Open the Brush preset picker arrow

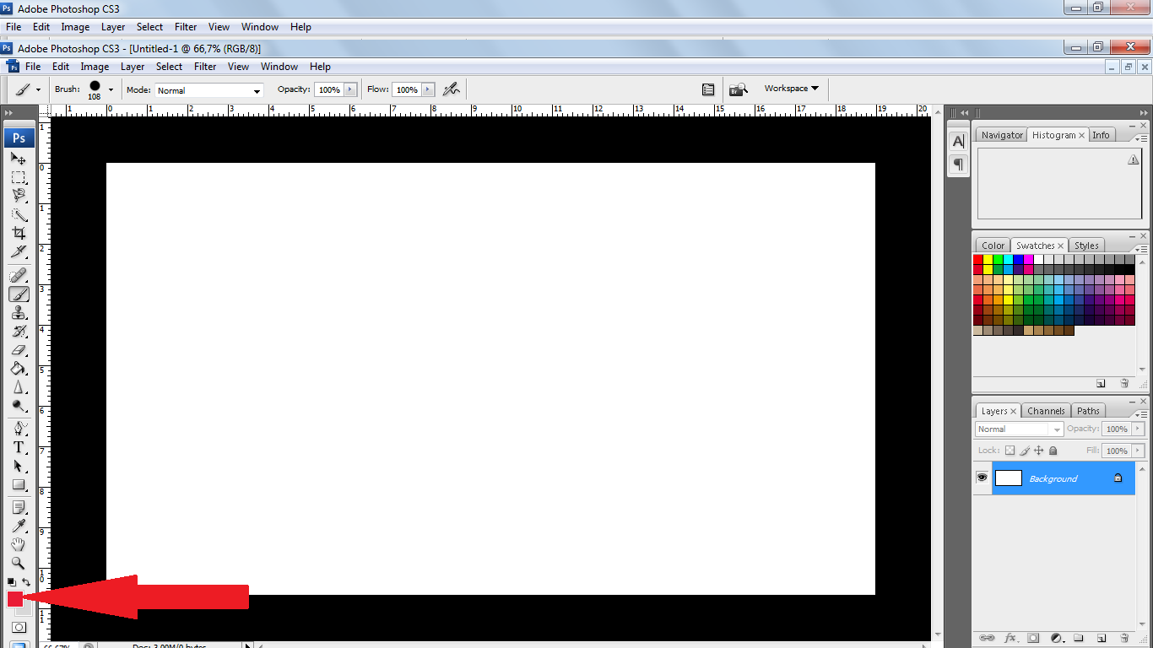111,89
